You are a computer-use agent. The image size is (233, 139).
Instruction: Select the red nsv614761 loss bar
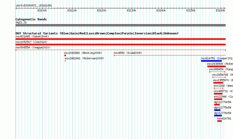pyautogui.click(x=219, y=121)
